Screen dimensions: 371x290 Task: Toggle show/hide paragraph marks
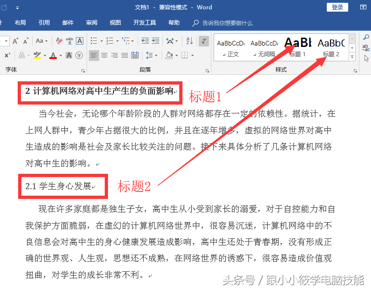coord(204,41)
